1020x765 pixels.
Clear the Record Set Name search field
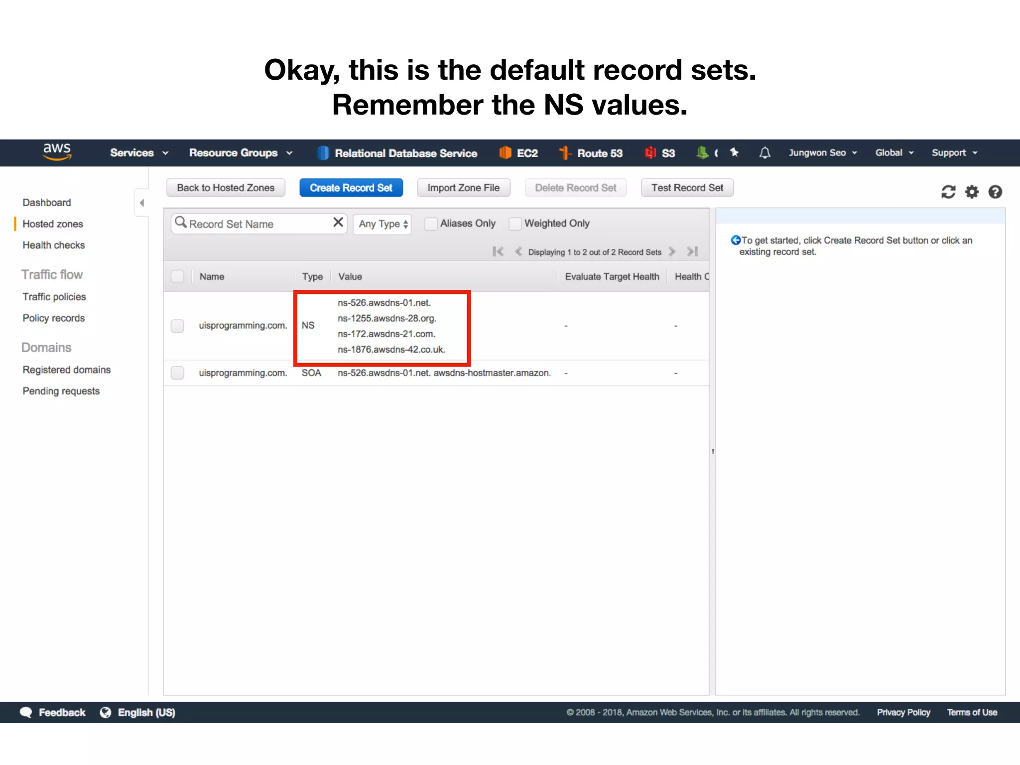click(338, 222)
